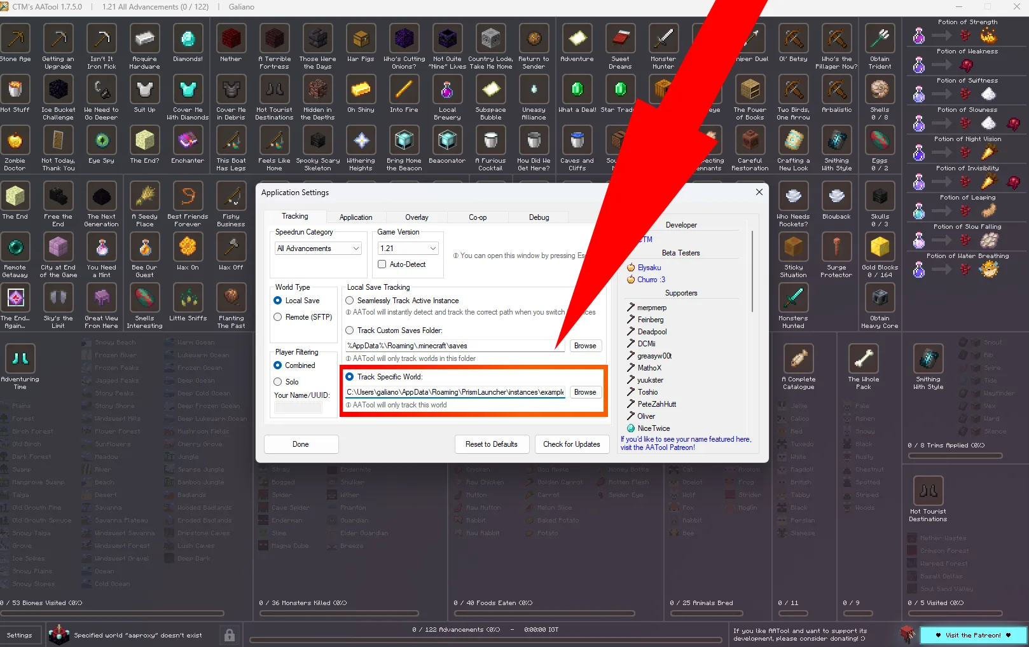
Task: Click the Check for Updates button
Action: [x=572, y=444]
